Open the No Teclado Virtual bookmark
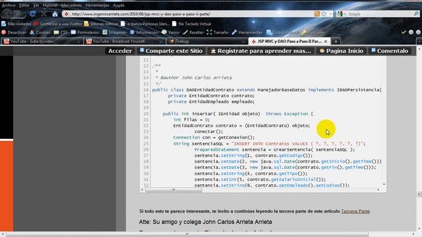422x237 pixels. click(191, 24)
